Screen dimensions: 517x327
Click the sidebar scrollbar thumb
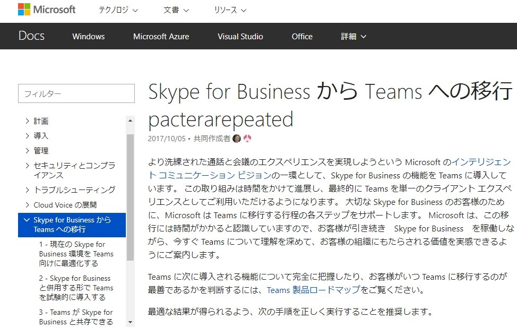(130, 197)
